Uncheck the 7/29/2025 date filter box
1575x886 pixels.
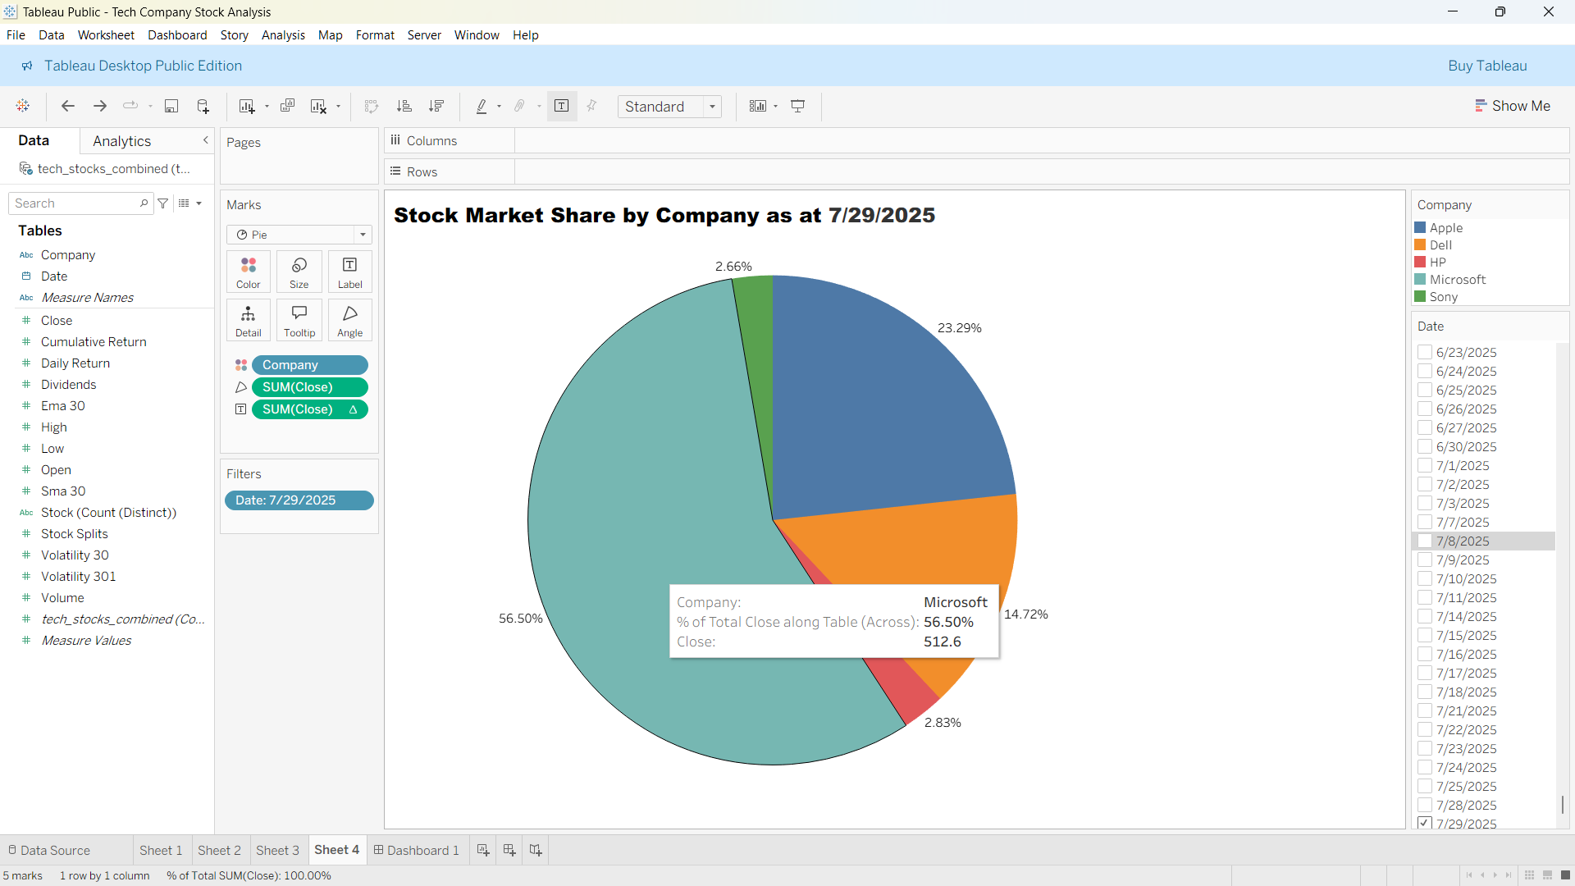[1425, 823]
